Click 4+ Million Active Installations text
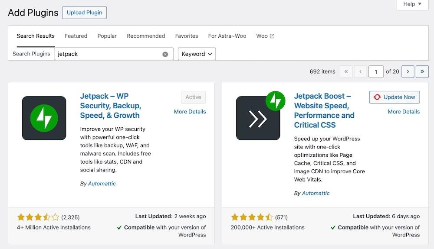 pos(54,227)
